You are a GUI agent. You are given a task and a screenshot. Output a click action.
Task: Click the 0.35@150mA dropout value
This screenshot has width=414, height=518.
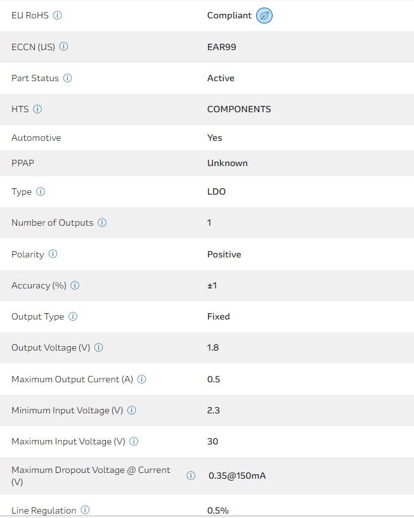[237, 476]
